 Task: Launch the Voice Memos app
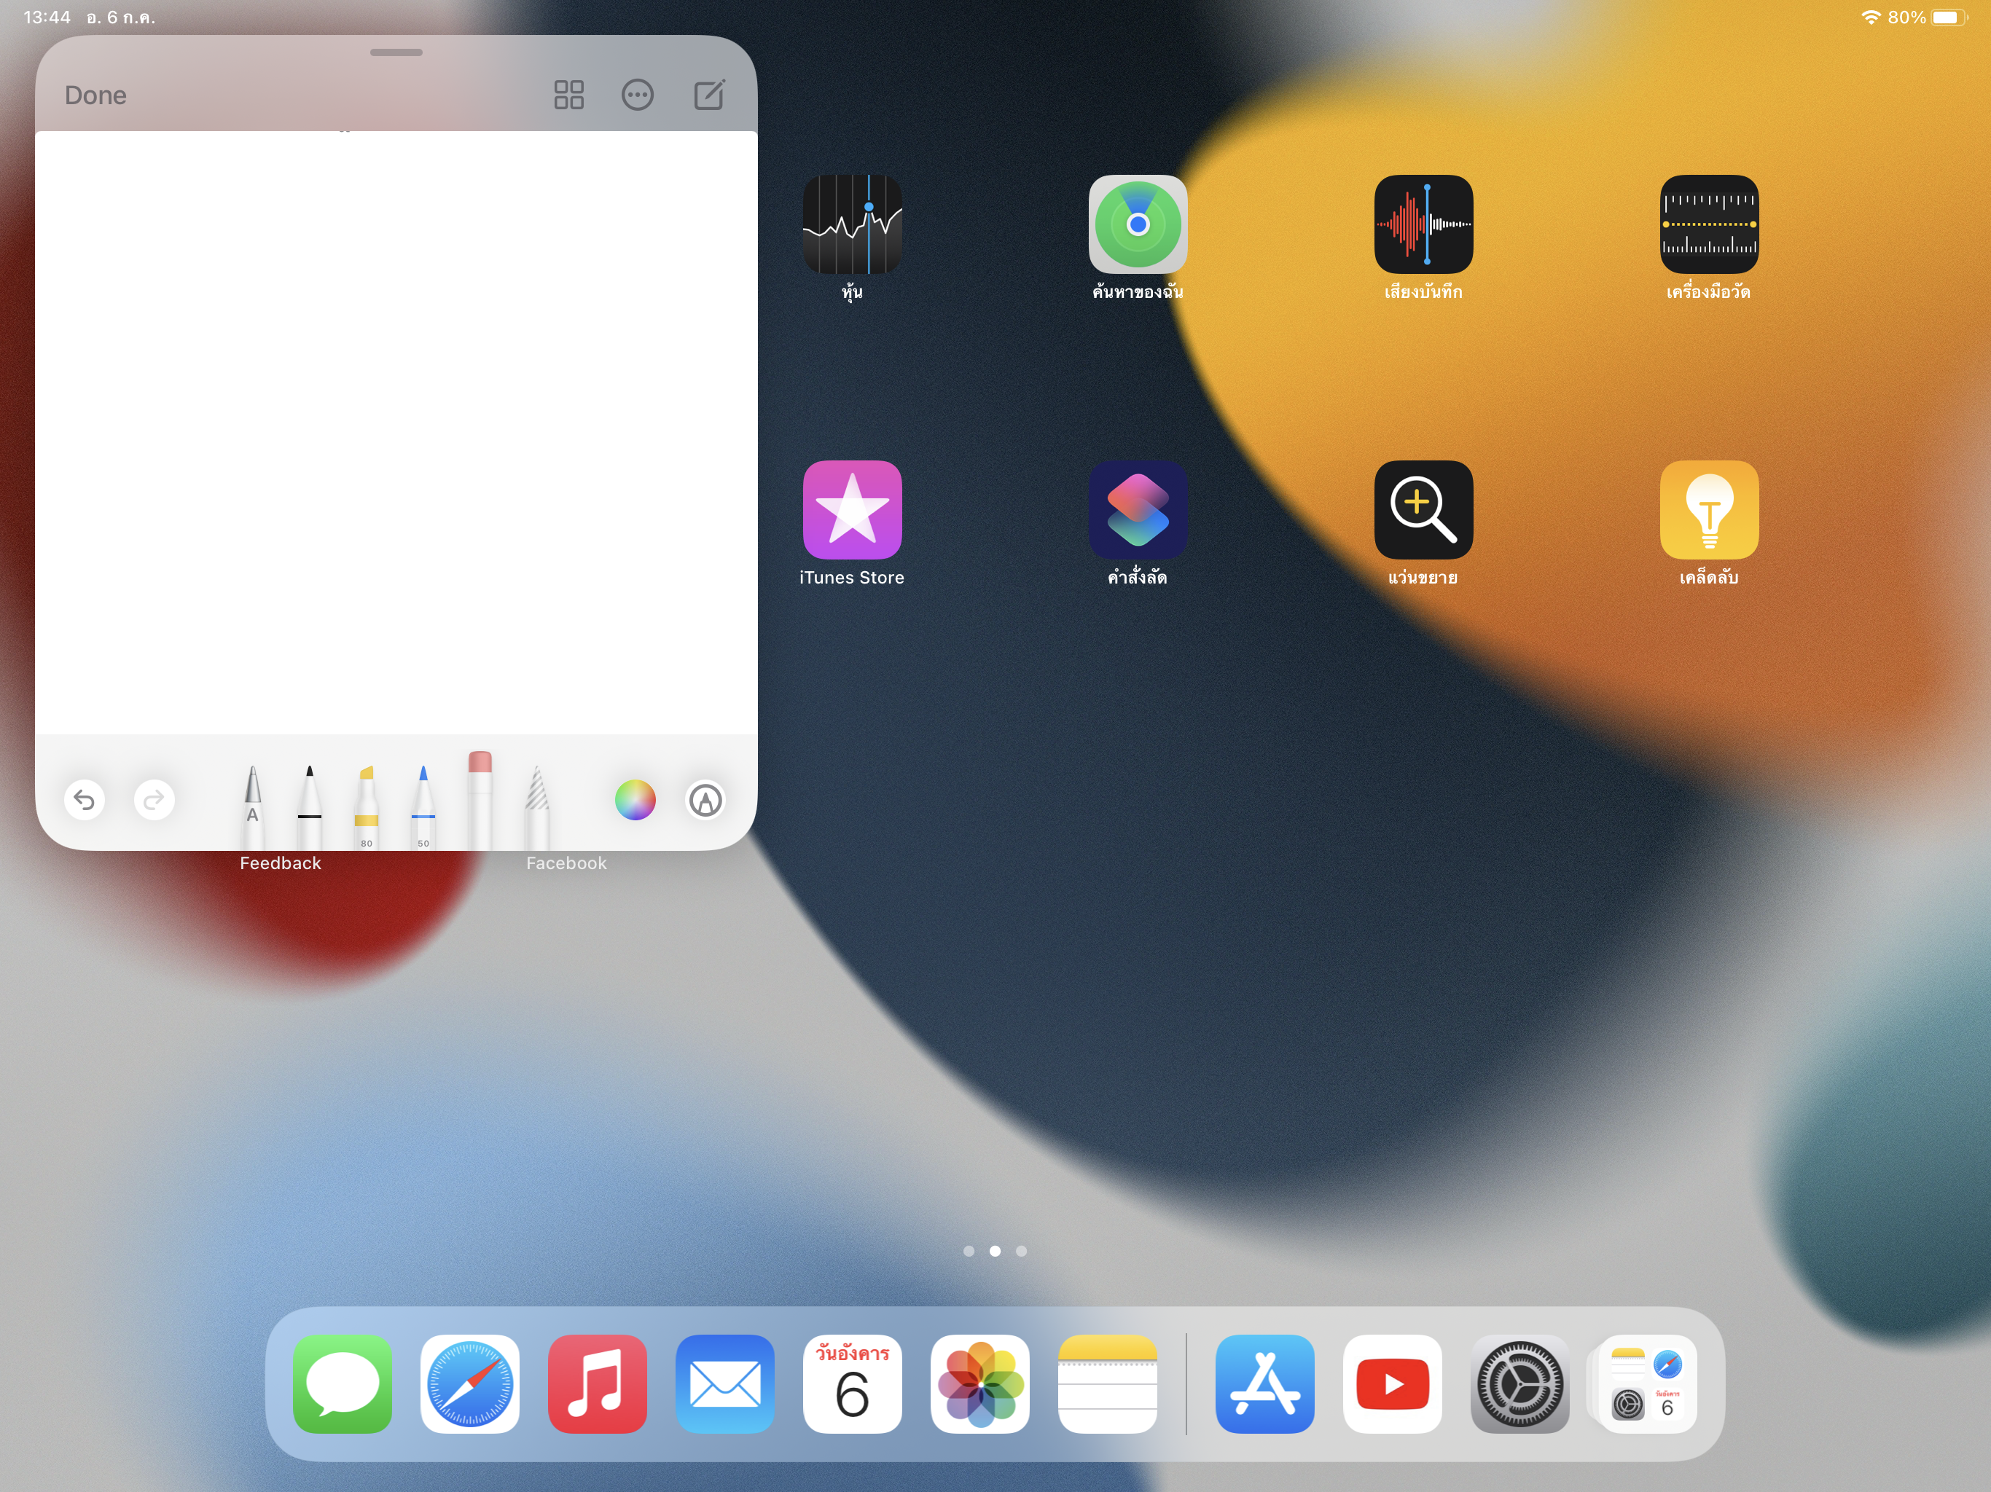1423,225
